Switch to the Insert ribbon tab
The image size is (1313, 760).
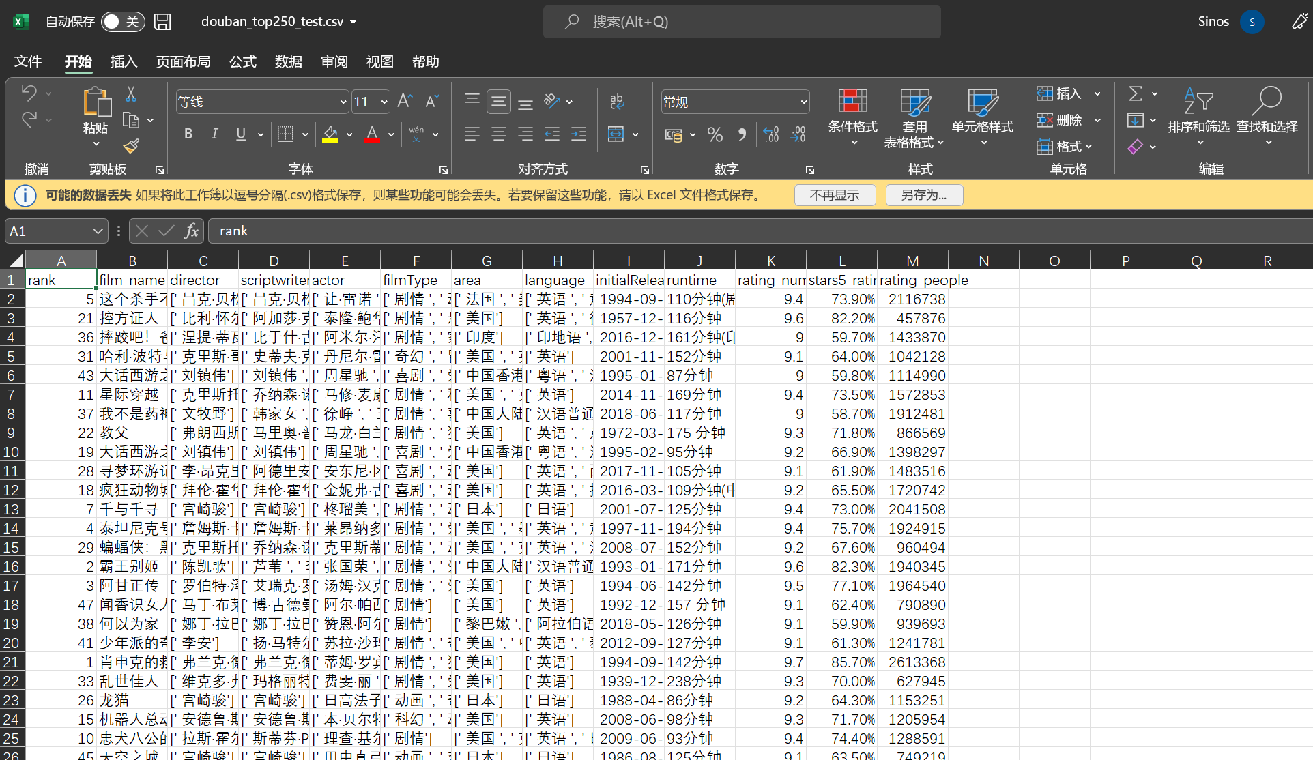pos(124,61)
